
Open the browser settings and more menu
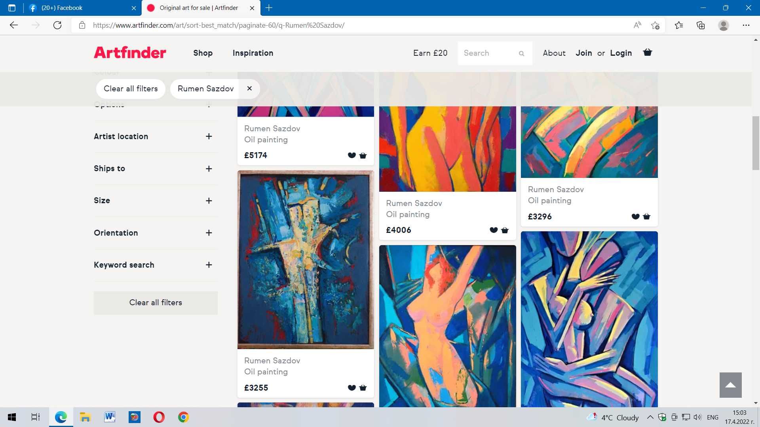(746, 25)
